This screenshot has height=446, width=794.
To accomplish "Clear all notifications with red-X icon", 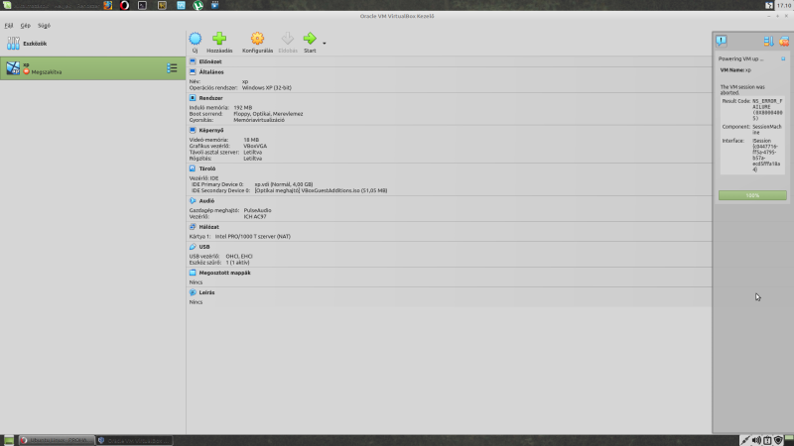I will 784,42.
